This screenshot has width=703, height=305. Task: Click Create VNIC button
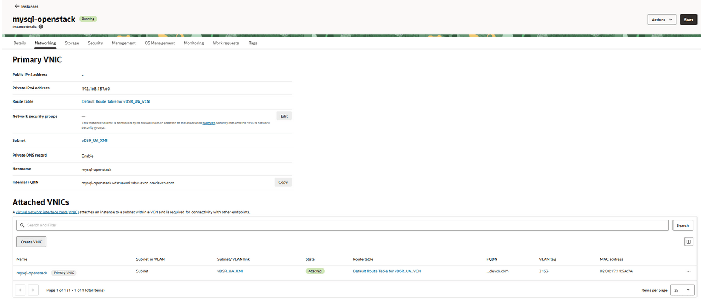pyautogui.click(x=31, y=242)
